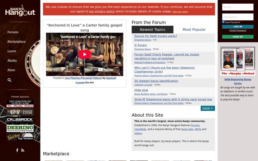The height and width of the screenshot is (161, 258).
Task: Open the banjo tabs link
Action: 187,129
